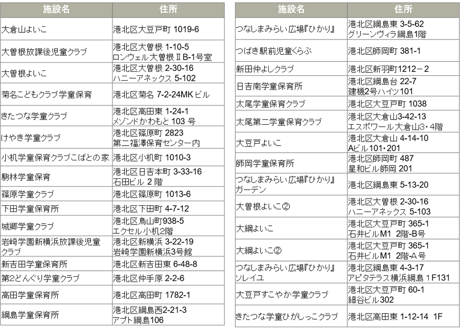
Task: Select the つばき駅前児童くらぶ entry
Action: click(274, 51)
